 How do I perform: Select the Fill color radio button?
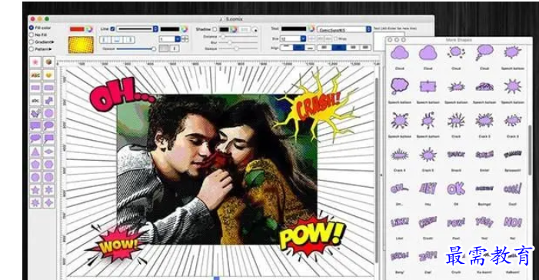32,28
